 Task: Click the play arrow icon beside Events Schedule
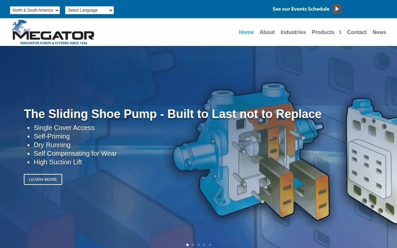[337, 9]
